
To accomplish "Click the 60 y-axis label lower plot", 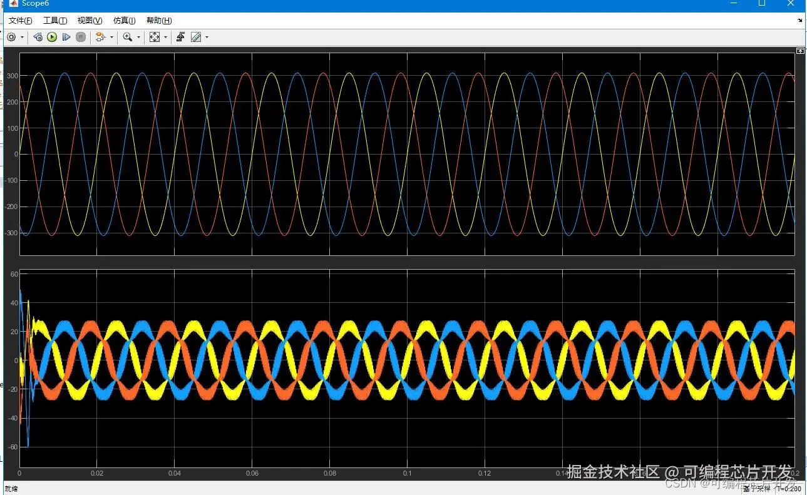I will [14, 274].
